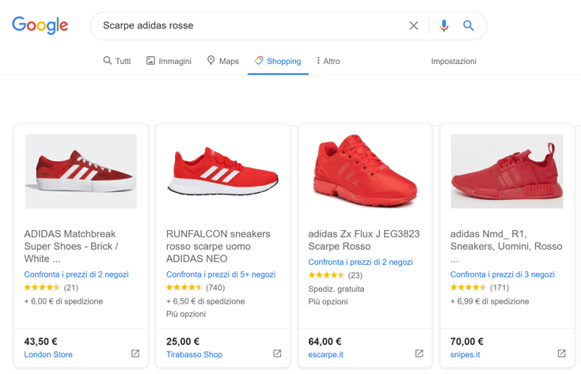Click the 25,00 € price
Image resolution: width=581 pixels, height=374 pixels.
coord(183,341)
